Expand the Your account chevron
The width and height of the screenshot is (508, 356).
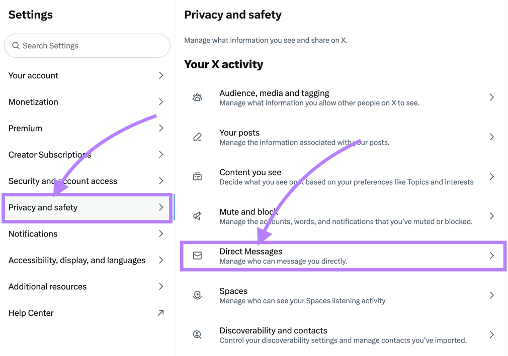161,75
